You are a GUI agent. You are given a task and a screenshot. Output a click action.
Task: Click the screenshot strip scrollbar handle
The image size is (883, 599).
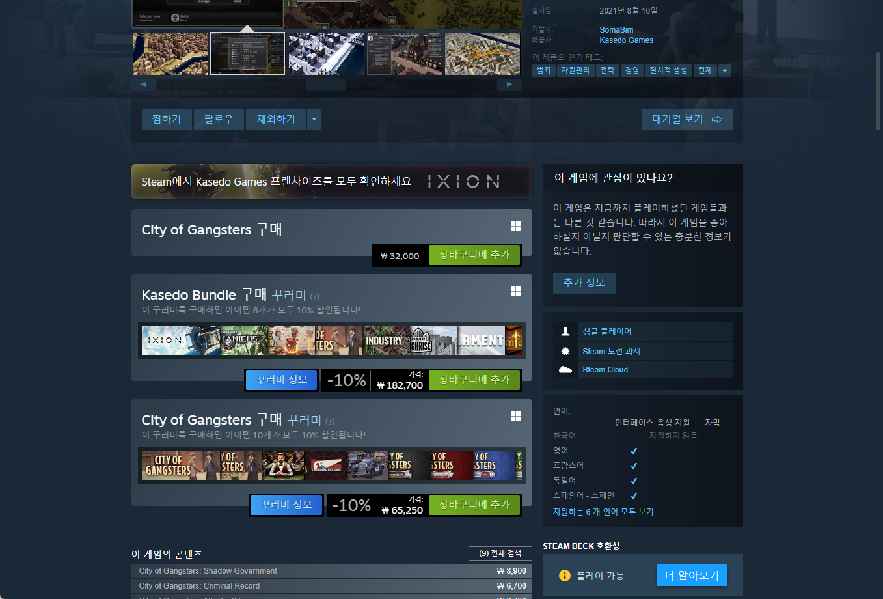click(325, 84)
